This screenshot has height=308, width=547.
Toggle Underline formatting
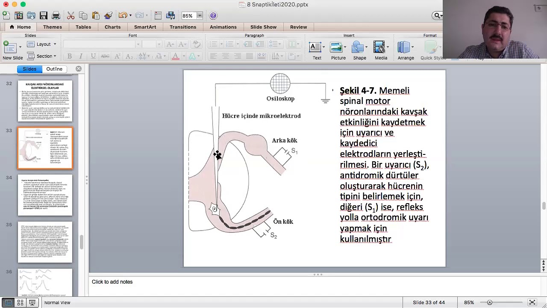[x=93, y=56]
